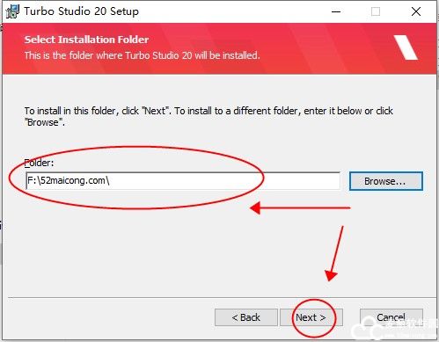
Task: Select the Folder: label above the path
Action: [39, 163]
